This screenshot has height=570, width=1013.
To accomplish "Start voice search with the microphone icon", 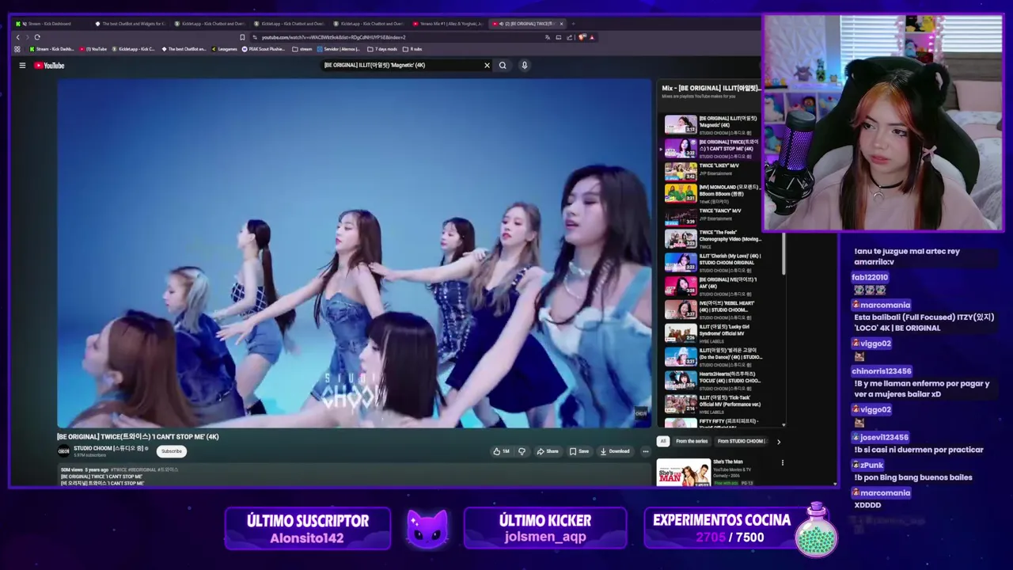I will point(524,66).
